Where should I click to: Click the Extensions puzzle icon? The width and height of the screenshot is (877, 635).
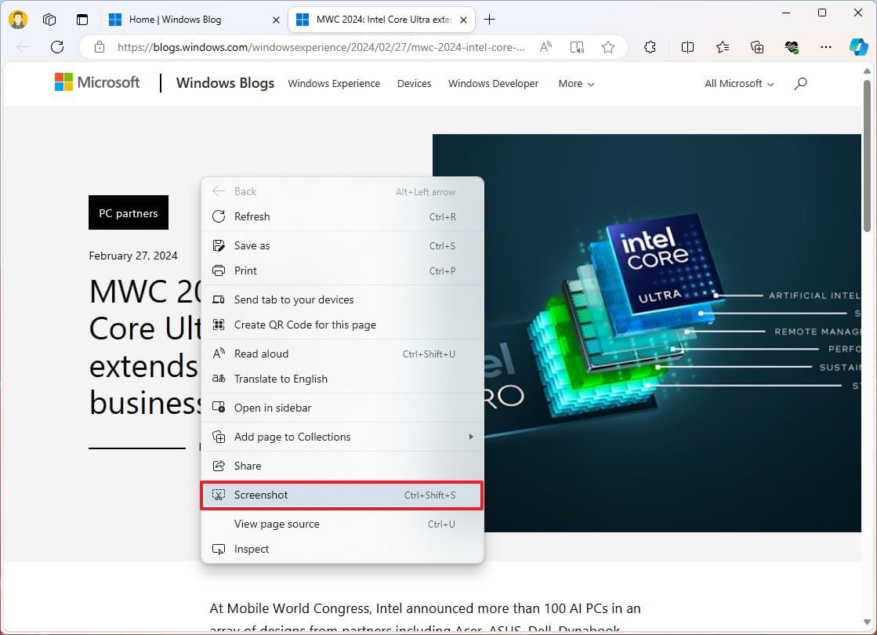(x=650, y=47)
